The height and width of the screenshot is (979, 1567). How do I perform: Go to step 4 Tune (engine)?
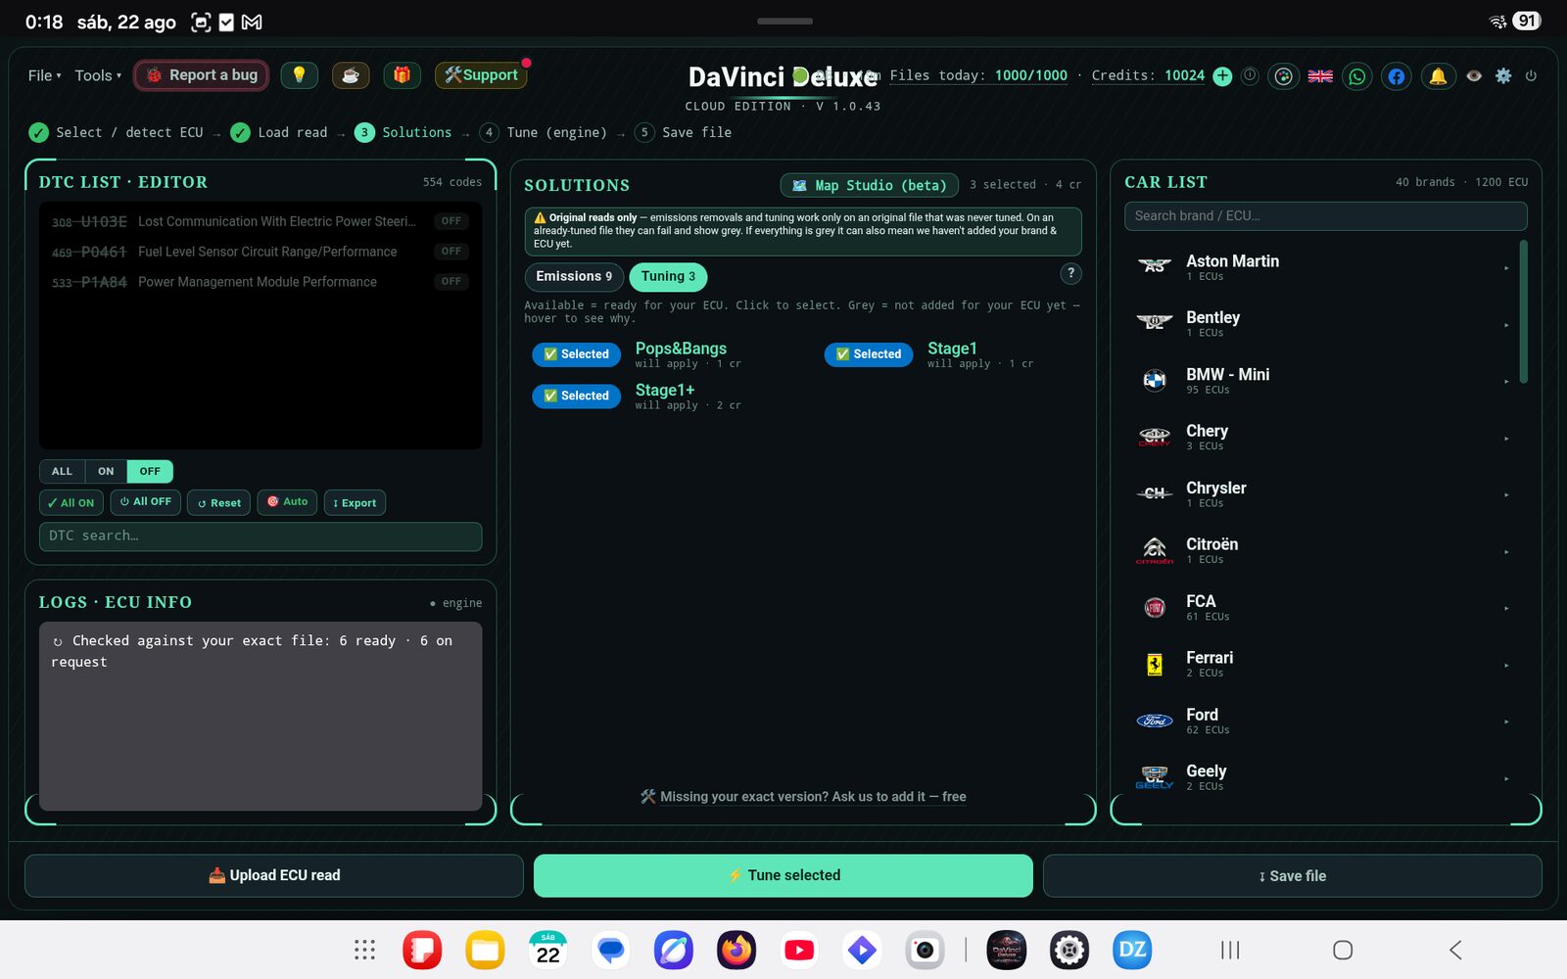[x=544, y=132]
